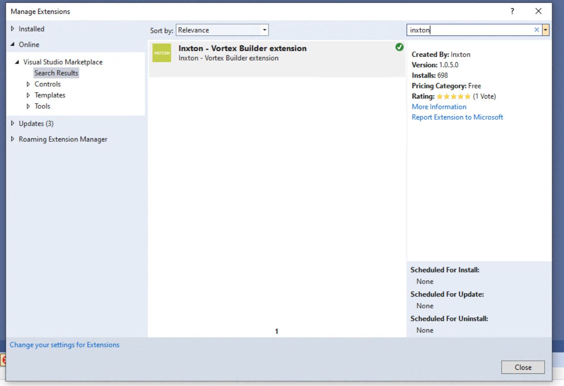
Task: Expand the Controls node
Action: tap(28, 84)
